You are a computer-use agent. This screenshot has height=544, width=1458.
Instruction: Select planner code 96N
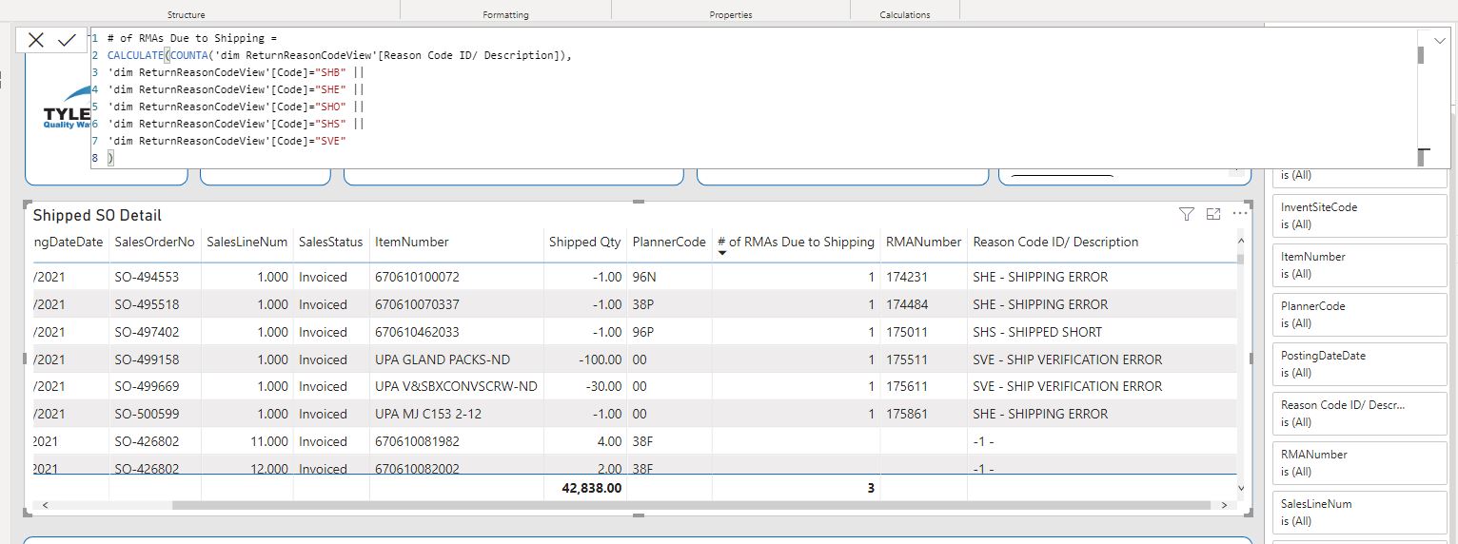pyautogui.click(x=643, y=277)
